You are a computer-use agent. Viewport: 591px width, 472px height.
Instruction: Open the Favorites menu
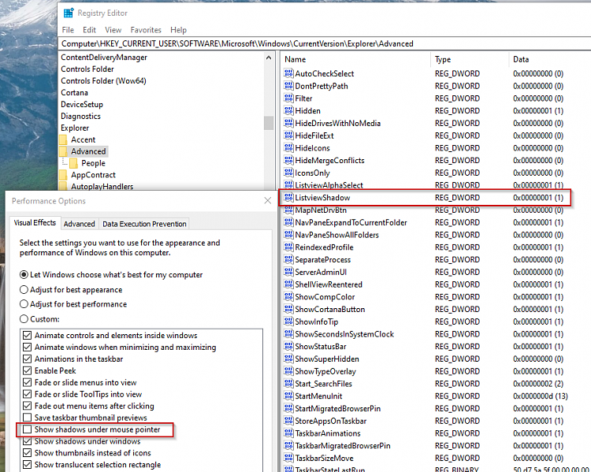[146, 30]
